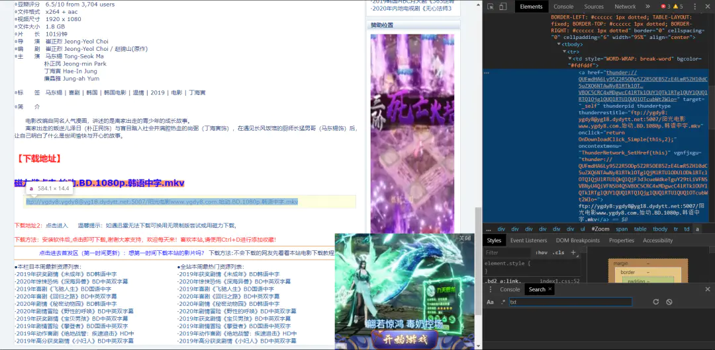Select span in the breadcrumb bar

tap(622, 229)
